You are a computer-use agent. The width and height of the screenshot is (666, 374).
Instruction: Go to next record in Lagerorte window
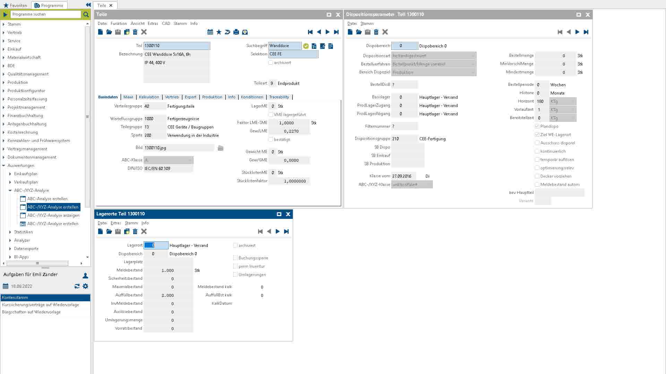tap(277, 231)
